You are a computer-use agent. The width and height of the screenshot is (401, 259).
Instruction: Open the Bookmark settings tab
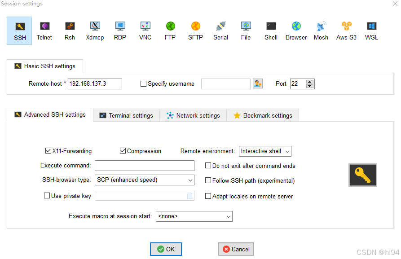[x=263, y=115]
